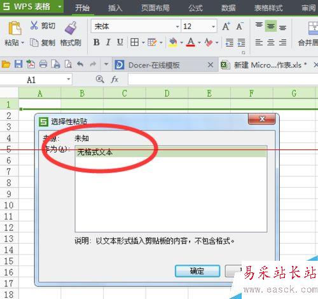Click the print icon
This screenshot has height=299, width=318.
(x=43, y=64)
